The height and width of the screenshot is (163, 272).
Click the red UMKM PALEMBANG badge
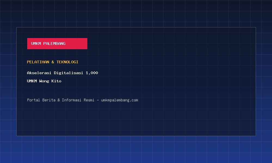point(57,43)
